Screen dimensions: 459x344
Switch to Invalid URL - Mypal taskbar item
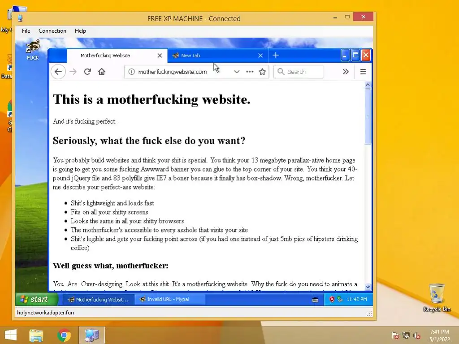[170, 300]
